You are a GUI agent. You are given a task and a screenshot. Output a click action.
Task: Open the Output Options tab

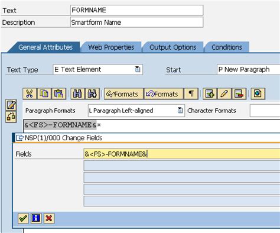tap(172, 47)
